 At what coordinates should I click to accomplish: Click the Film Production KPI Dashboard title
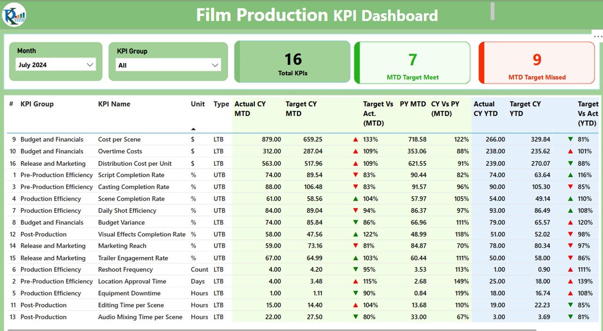pos(317,15)
